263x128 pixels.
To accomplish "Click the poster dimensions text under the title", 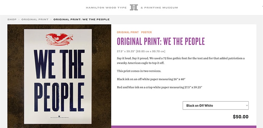I will point(141,51).
